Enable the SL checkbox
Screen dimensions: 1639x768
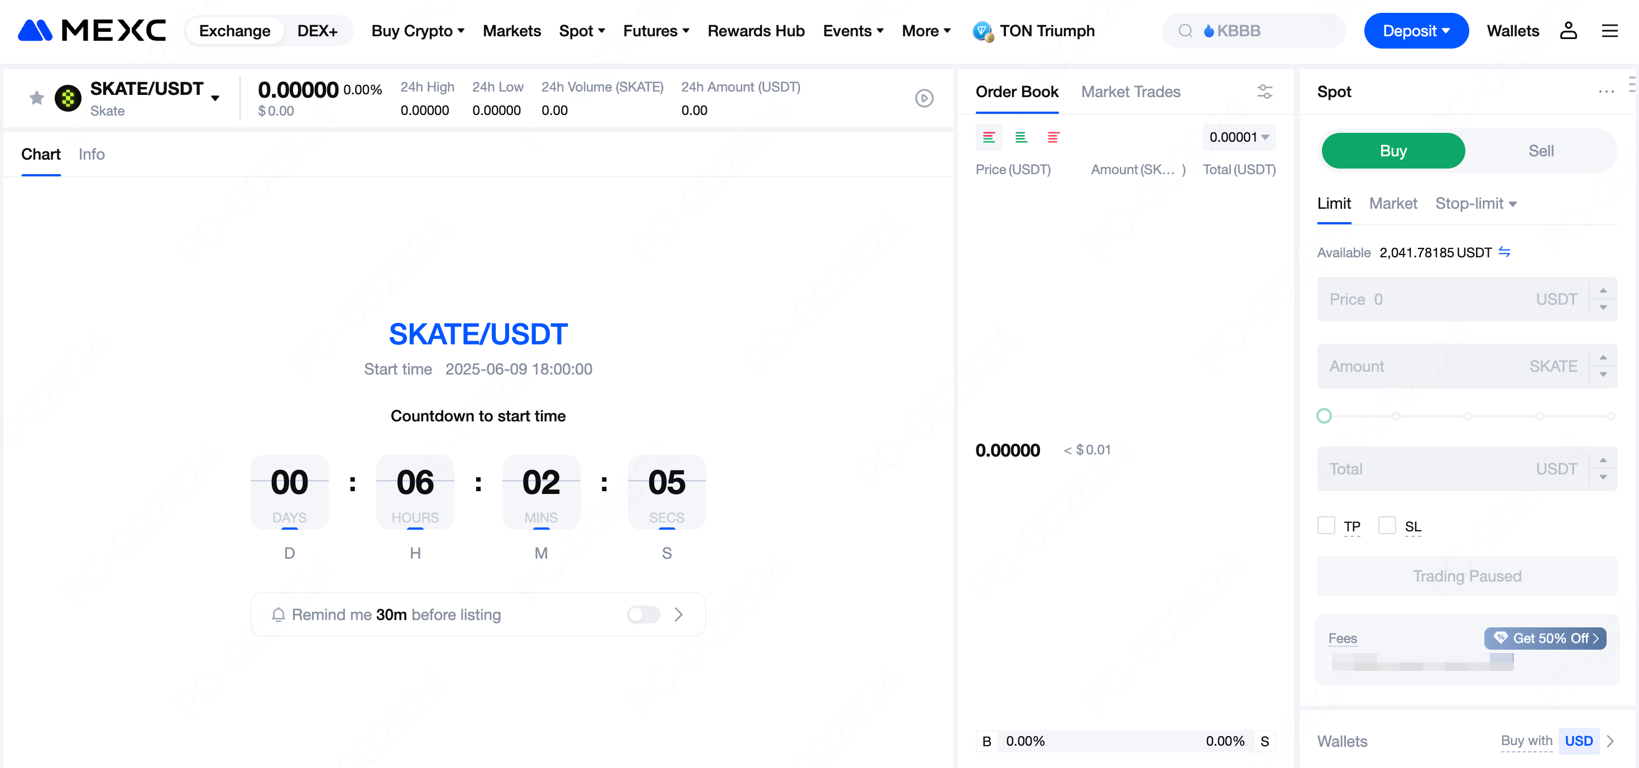[1387, 526]
